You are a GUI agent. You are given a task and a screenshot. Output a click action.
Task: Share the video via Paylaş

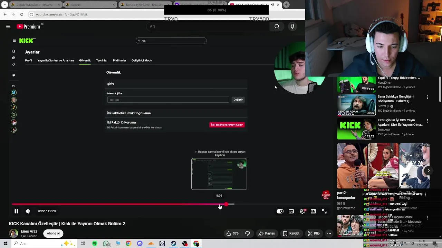pos(267,234)
